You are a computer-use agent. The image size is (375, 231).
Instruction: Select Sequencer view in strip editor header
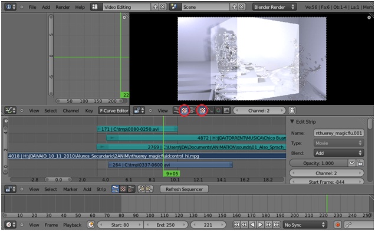116,189
